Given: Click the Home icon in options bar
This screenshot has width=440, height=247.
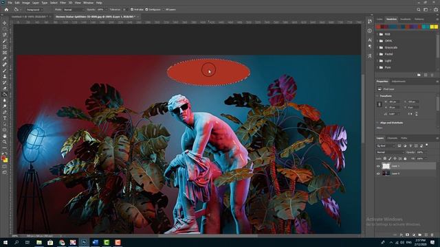Looking at the screenshot, I should (x=6, y=10).
